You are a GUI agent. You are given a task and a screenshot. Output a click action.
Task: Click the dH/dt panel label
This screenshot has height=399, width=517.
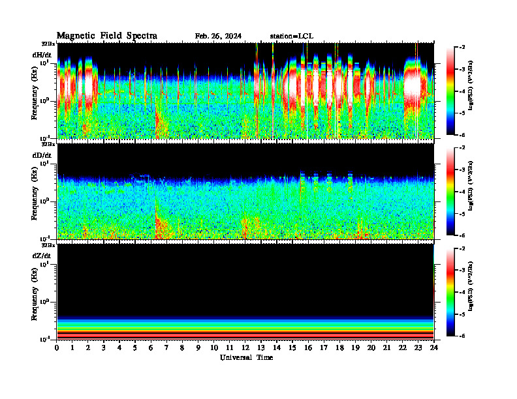click(42, 55)
